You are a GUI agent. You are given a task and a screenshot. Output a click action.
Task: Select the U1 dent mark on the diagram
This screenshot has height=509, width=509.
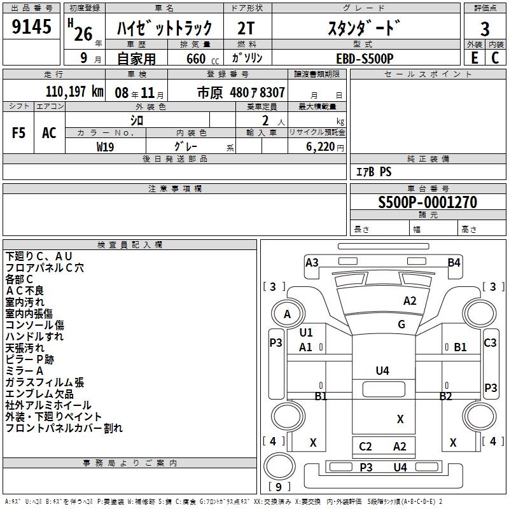tap(306, 332)
